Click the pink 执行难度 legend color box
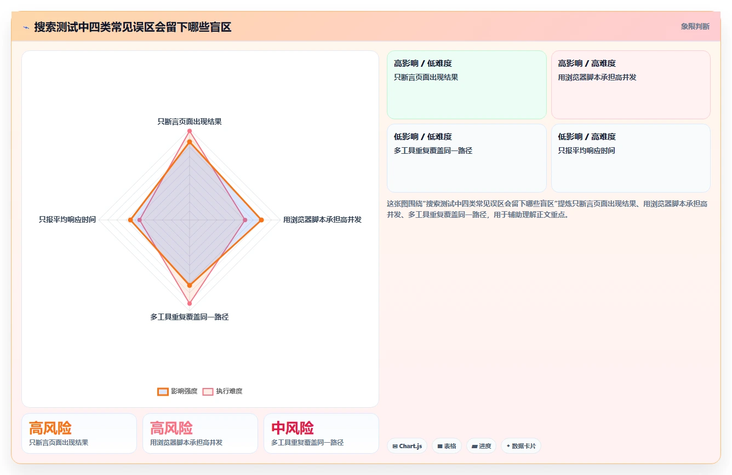Screen dimensions: 732x475 pos(208,391)
